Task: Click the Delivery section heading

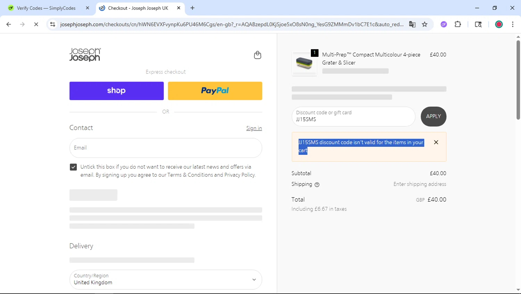Action: coord(81,246)
